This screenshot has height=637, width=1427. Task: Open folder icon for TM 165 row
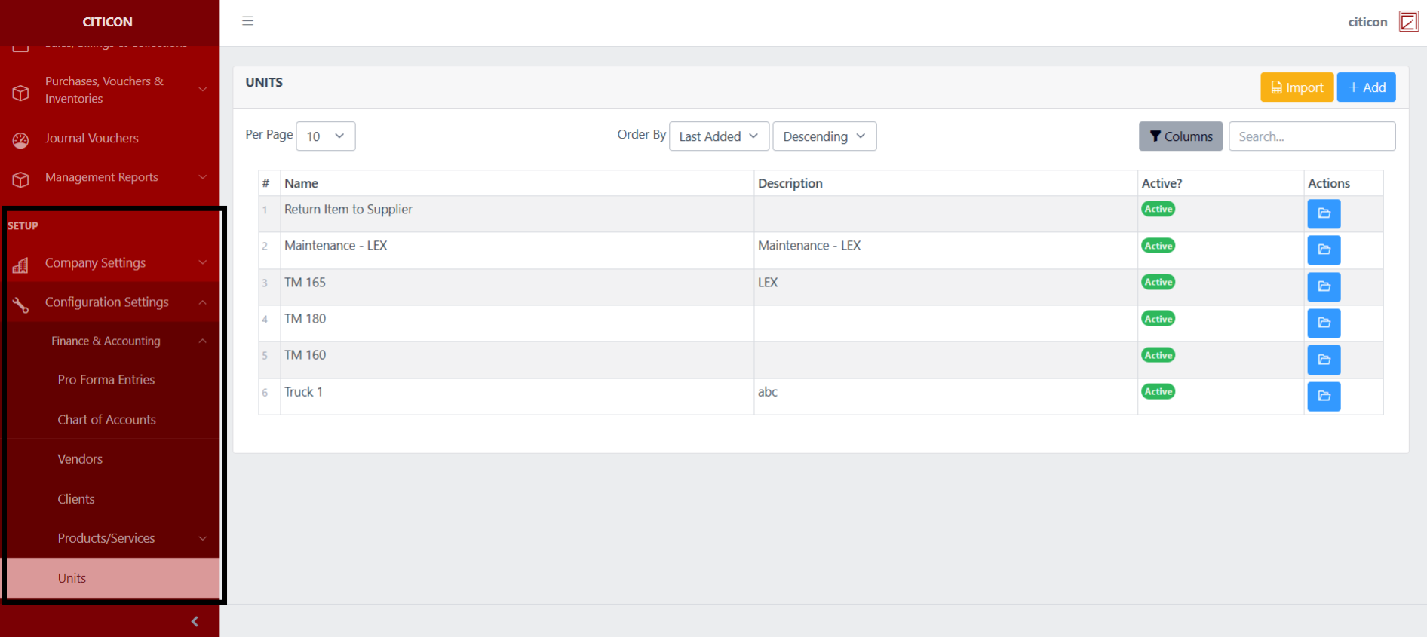pos(1323,286)
